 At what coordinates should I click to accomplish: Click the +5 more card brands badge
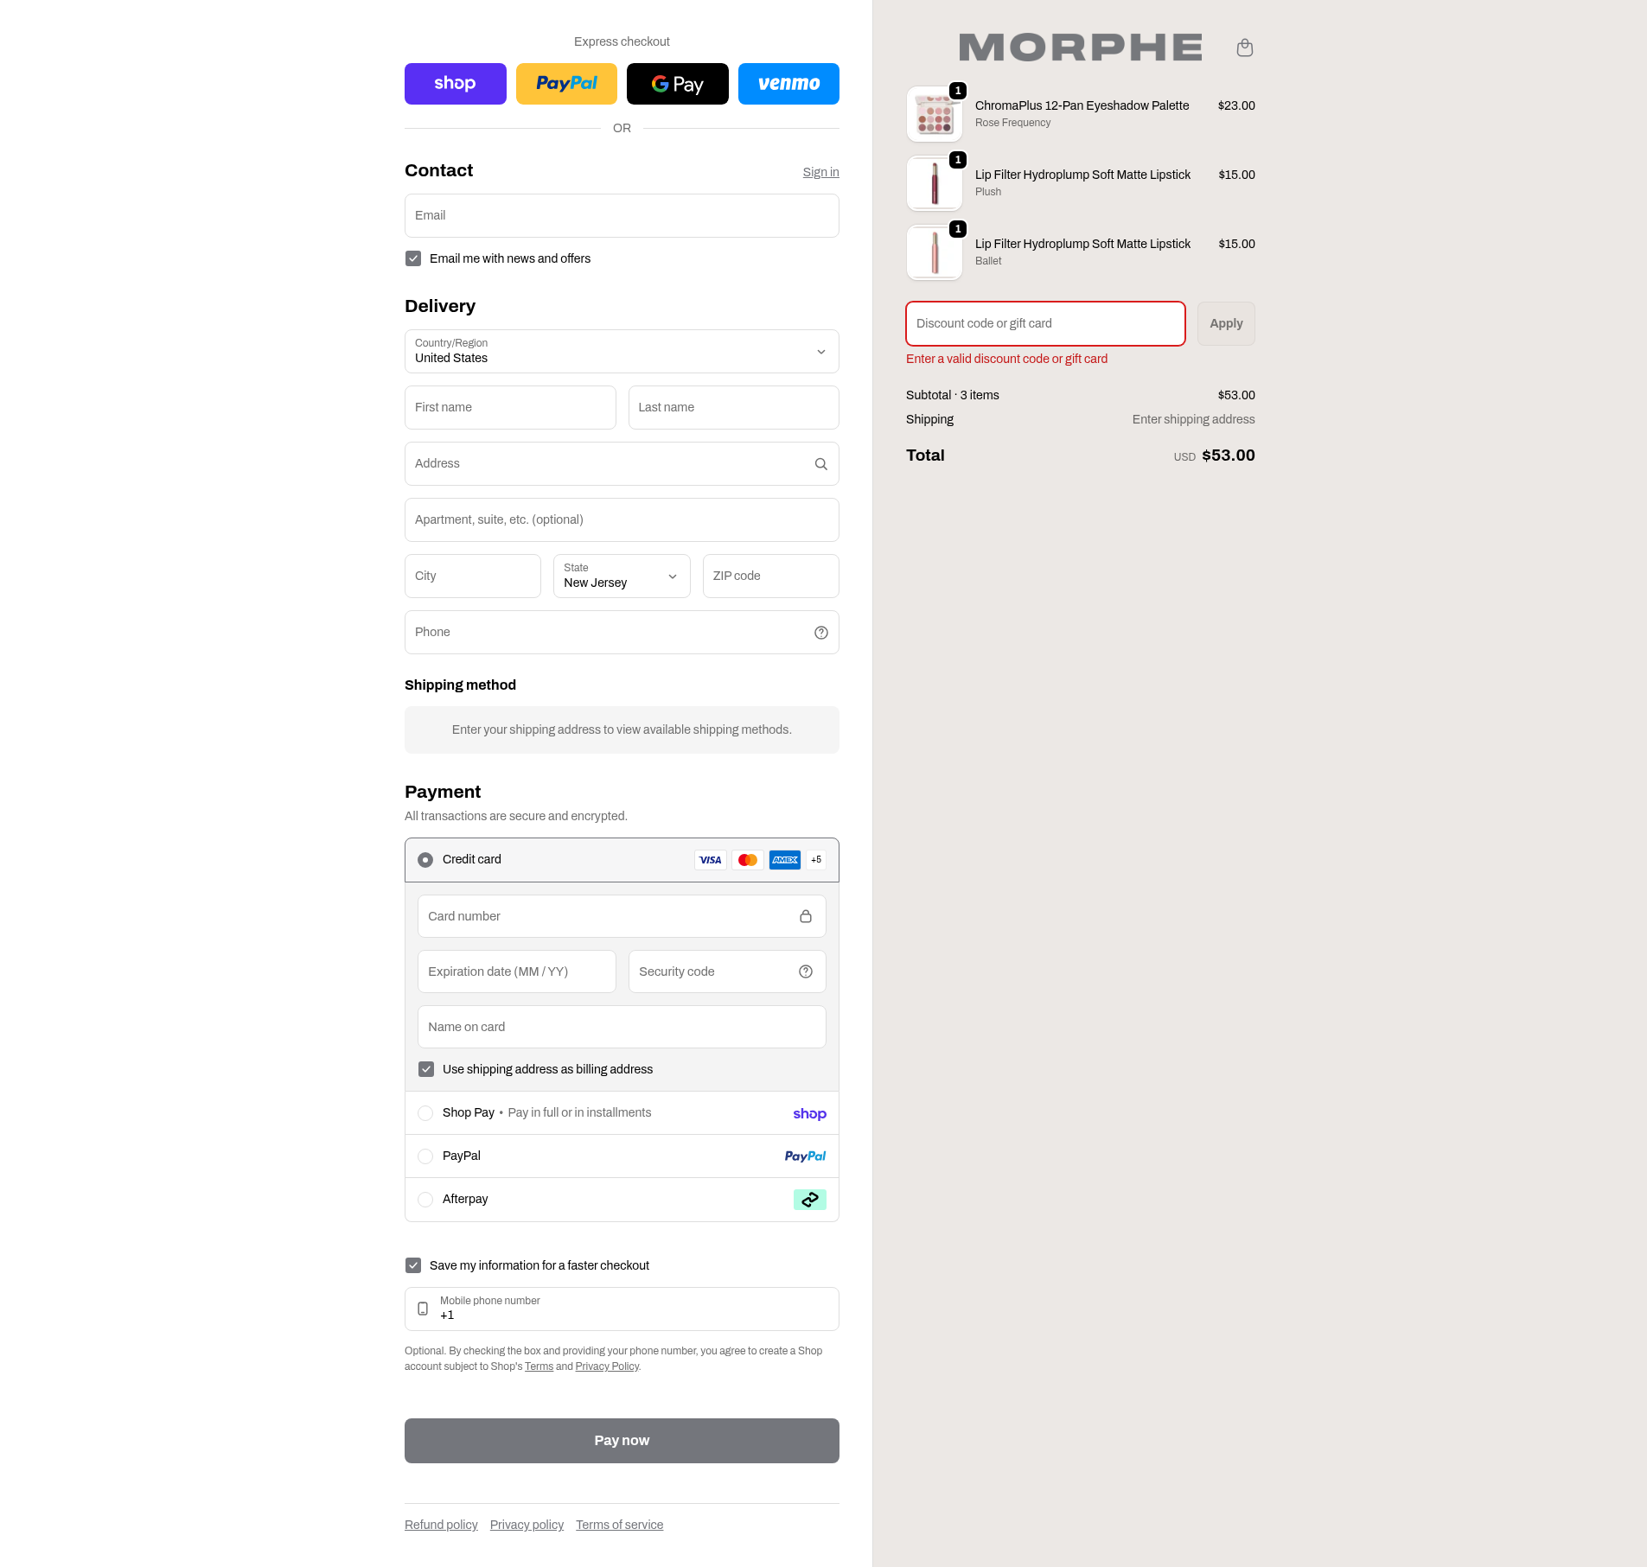pyautogui.click(x=815, y=860)
